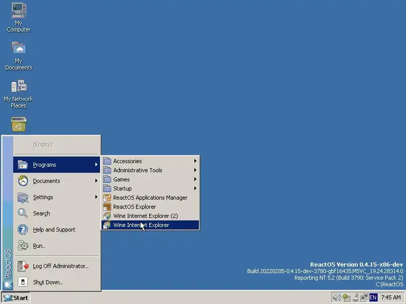Screen dimensions: 406x304
Task: Select Shut Down...
Action: 56,282
